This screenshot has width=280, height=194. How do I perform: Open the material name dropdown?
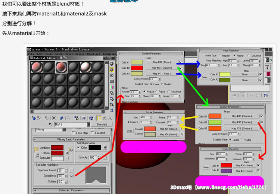click(x=88, y=124)
